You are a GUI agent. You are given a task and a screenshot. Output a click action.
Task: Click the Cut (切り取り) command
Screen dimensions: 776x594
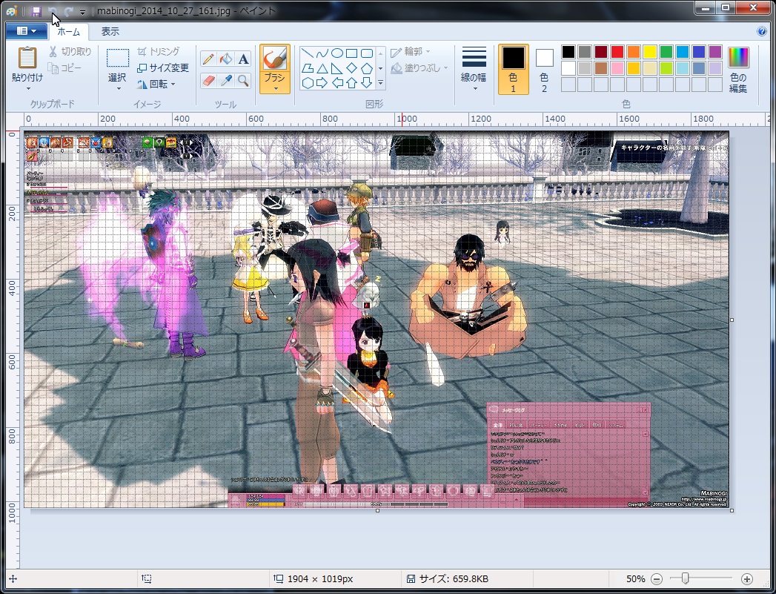click(70, 51)
